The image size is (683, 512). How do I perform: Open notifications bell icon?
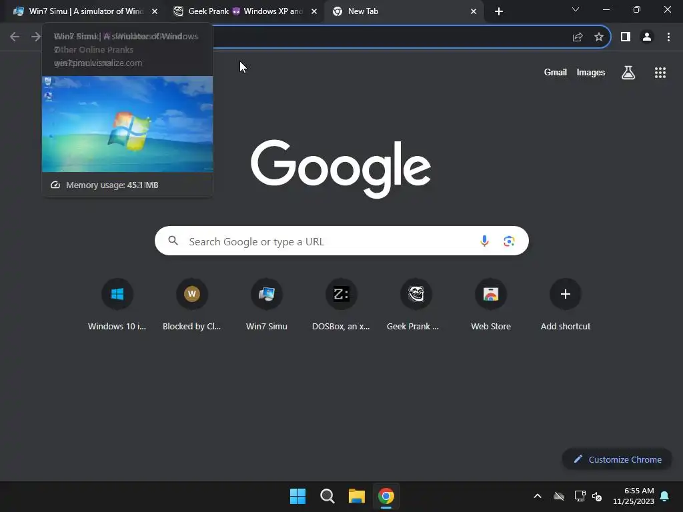665,496
